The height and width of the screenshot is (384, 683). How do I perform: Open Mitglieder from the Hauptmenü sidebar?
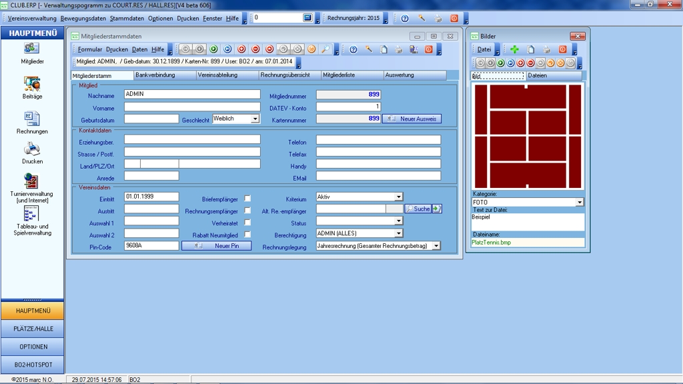click(x=31, y=49)
